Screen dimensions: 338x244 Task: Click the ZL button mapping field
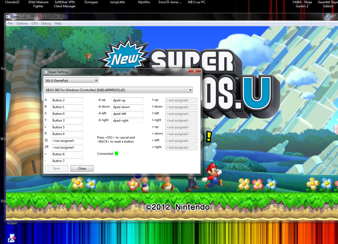(67, 141)
